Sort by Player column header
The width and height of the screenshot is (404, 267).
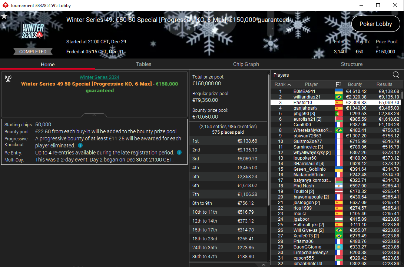pyautogui.click(x=311, y=84)
